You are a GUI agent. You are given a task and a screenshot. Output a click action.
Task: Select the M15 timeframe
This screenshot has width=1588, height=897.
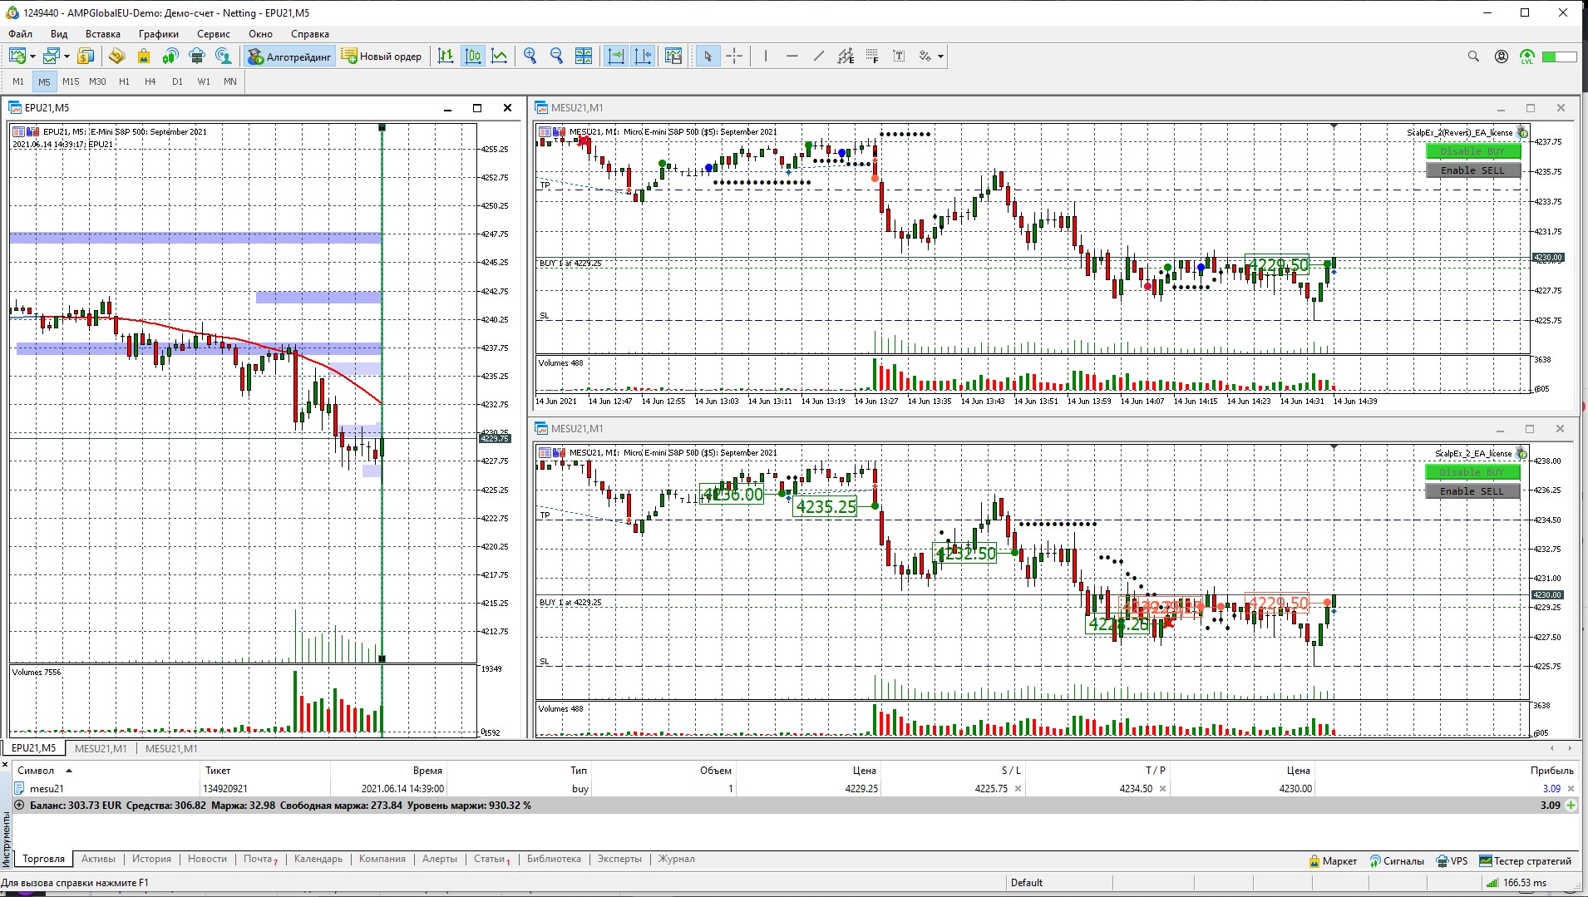coord(71,81)
